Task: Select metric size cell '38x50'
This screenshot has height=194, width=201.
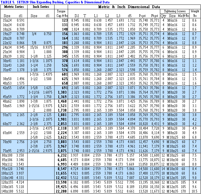Action: (7, 79)
